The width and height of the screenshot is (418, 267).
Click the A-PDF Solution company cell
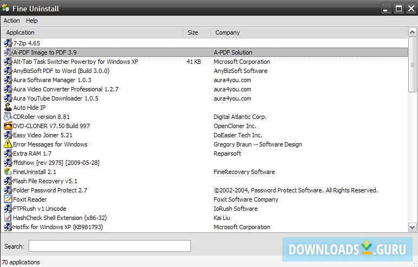pyautogui.click(x=233, y=52)
